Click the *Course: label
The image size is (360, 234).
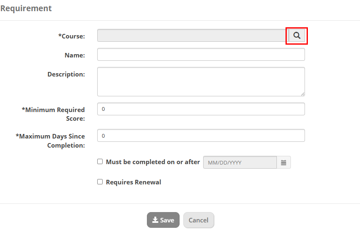point(72,36)
